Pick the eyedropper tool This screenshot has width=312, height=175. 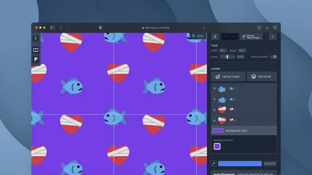pos(213,163)
